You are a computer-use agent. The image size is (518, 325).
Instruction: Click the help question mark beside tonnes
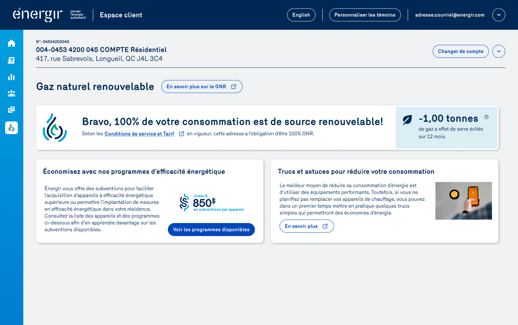coord(486,117)
